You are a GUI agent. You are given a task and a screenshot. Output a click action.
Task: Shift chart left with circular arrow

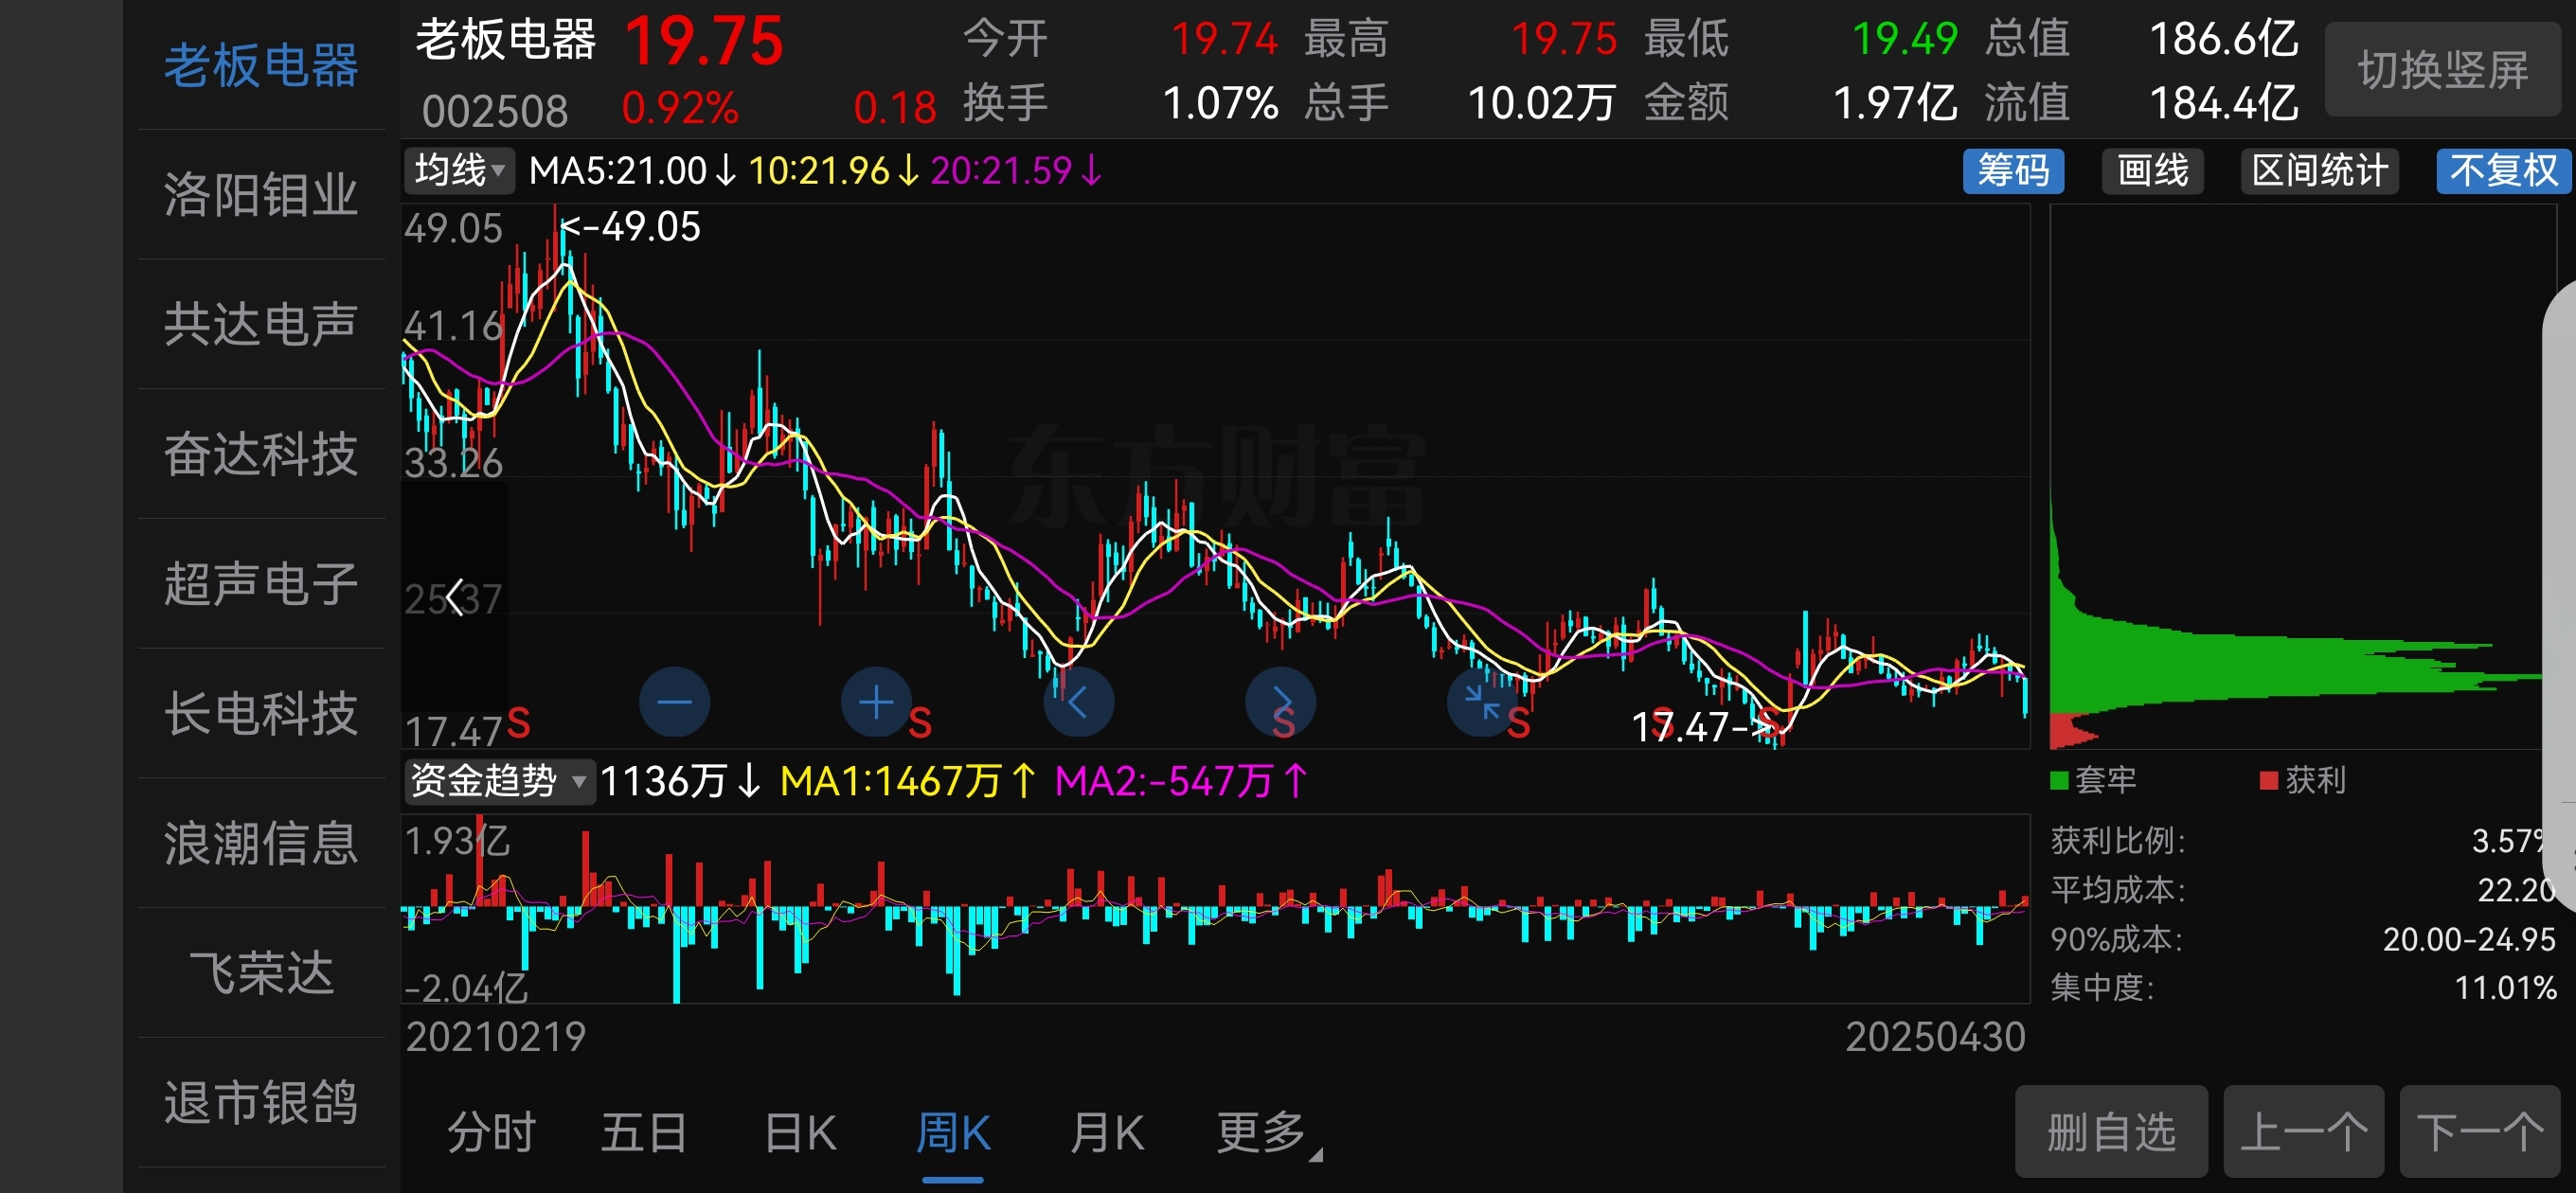(x=1078, y=702)
